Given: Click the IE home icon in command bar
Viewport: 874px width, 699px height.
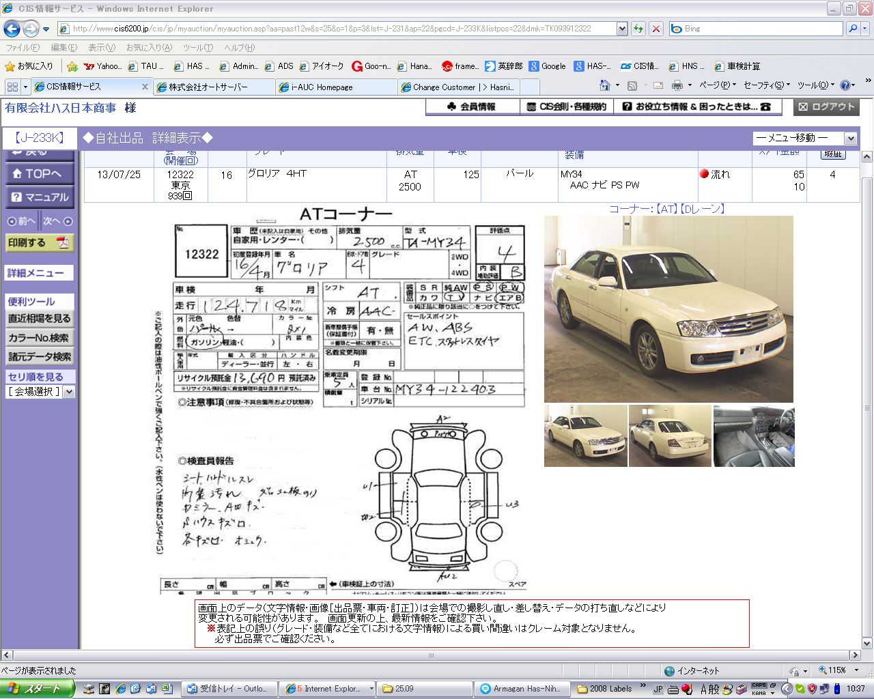Looking at the screenshot, I should pos(604,85).
